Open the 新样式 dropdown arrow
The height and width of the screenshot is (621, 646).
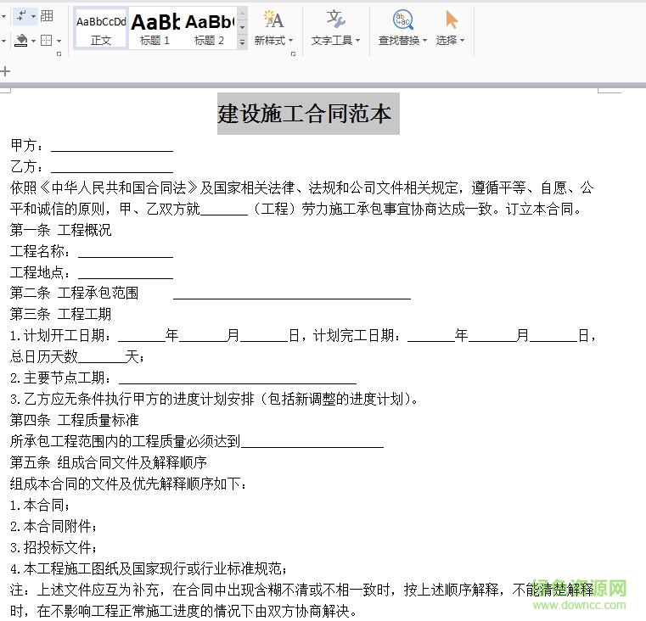tap(290, 41)
